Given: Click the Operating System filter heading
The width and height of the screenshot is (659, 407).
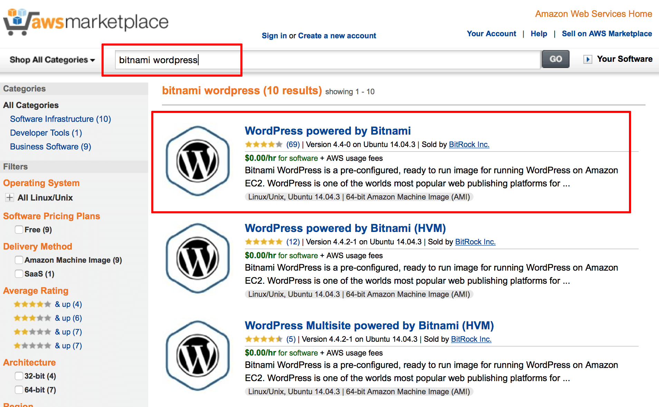Looking at the screenshot, I should tap(41, 183).
